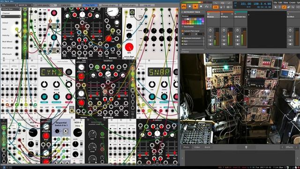This screenshot has width=300, height=169.
Task: Arm the global record button in Bitwig
Action: tap(201, 7)
